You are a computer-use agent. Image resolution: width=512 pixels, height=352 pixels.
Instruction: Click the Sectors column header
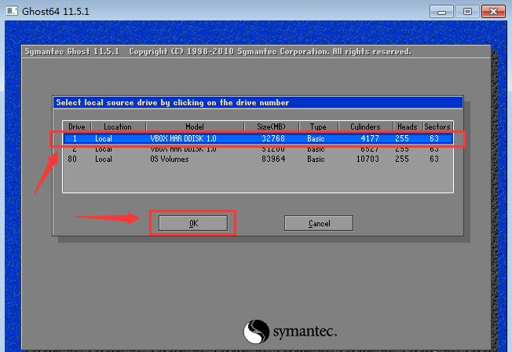pos(437,126)
